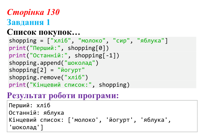The image size is (203, 139).
Task: Click the string "яблука" in the list definition
Action: [x=151, y=41]
